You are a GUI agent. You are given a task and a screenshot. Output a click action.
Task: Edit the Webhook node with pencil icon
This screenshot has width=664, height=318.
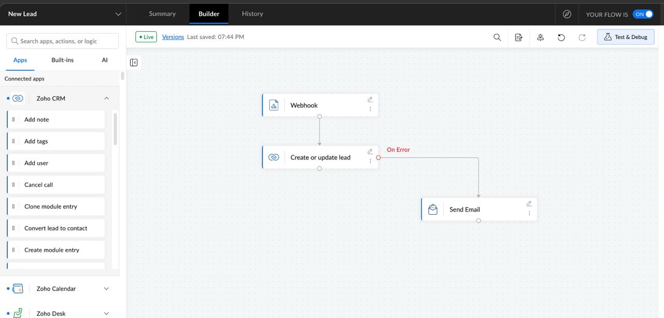tap(370, 100)
